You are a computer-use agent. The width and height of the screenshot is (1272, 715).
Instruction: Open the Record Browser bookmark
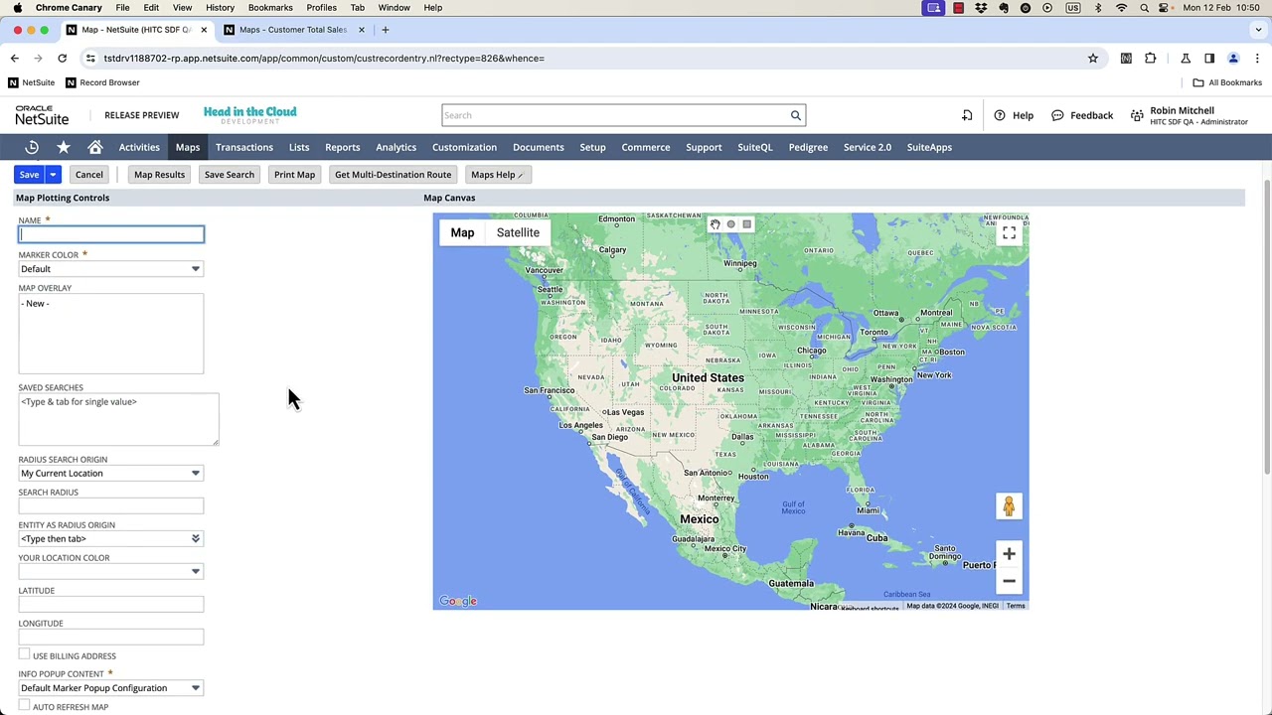tap(102, 82)
